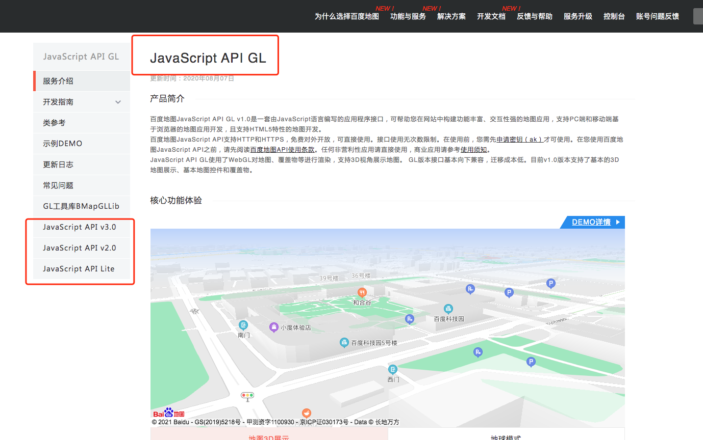
Task: Navigate to 控制台 in the top menu
Action: (x=614, y=16)
